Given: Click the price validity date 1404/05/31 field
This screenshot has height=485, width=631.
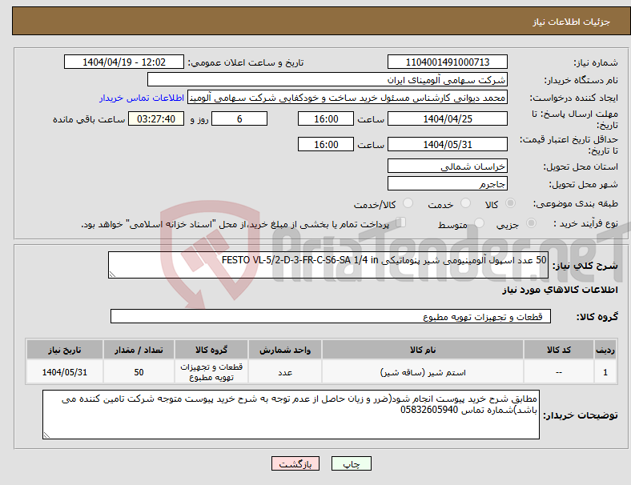Looking at the screenshot, I should [x=447, y=144].
